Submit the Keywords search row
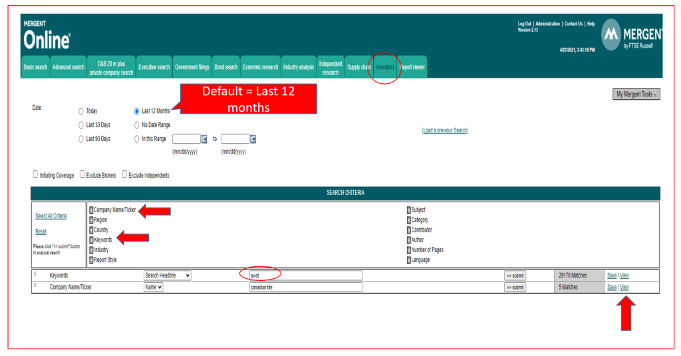Screen dimensions: 681x356 click(x=515, y=275)
